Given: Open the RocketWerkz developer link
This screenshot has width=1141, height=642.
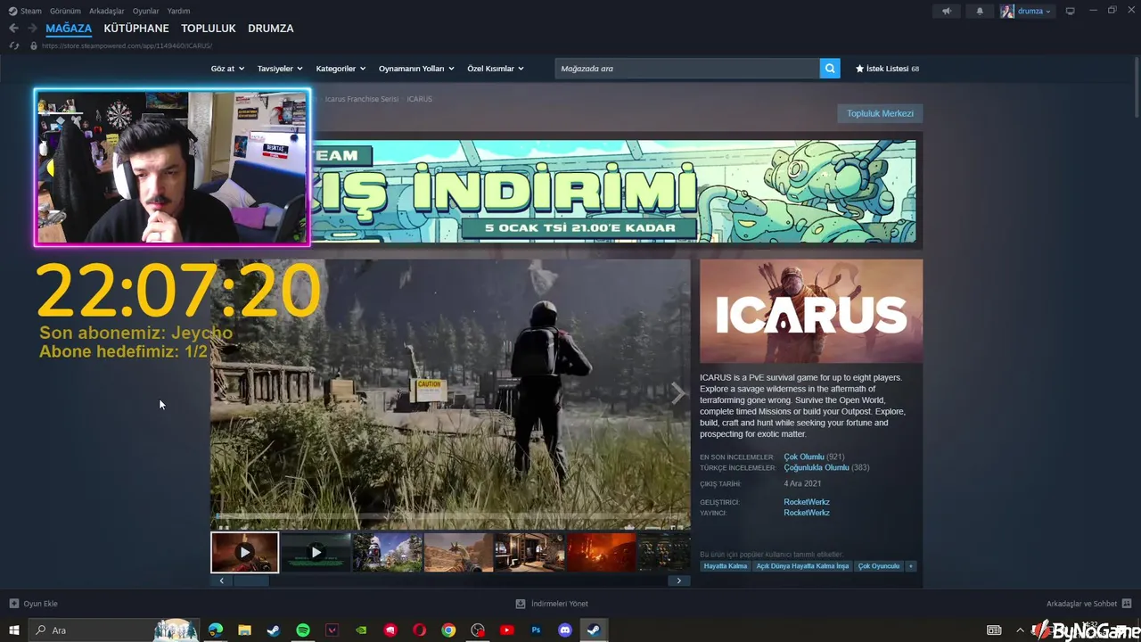Looking at the screenshot, I should (x=807, y=502).
